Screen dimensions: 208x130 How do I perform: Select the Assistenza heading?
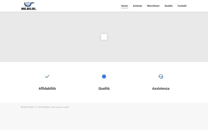point(161,88)
